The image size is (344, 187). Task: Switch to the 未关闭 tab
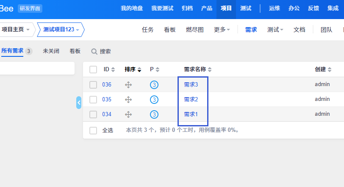click(51, 51)
